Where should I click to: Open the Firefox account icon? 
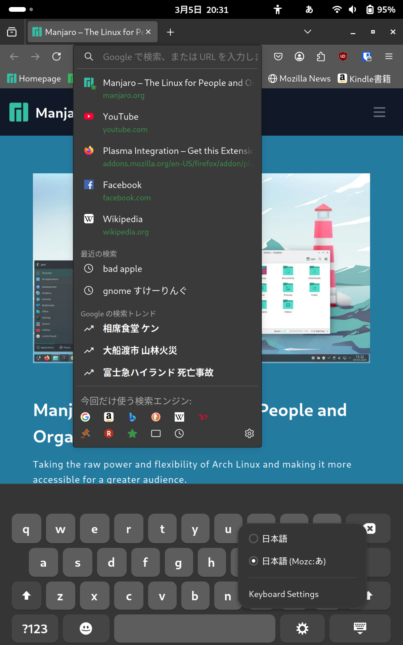pyautogui.click(x=299, y=56)
